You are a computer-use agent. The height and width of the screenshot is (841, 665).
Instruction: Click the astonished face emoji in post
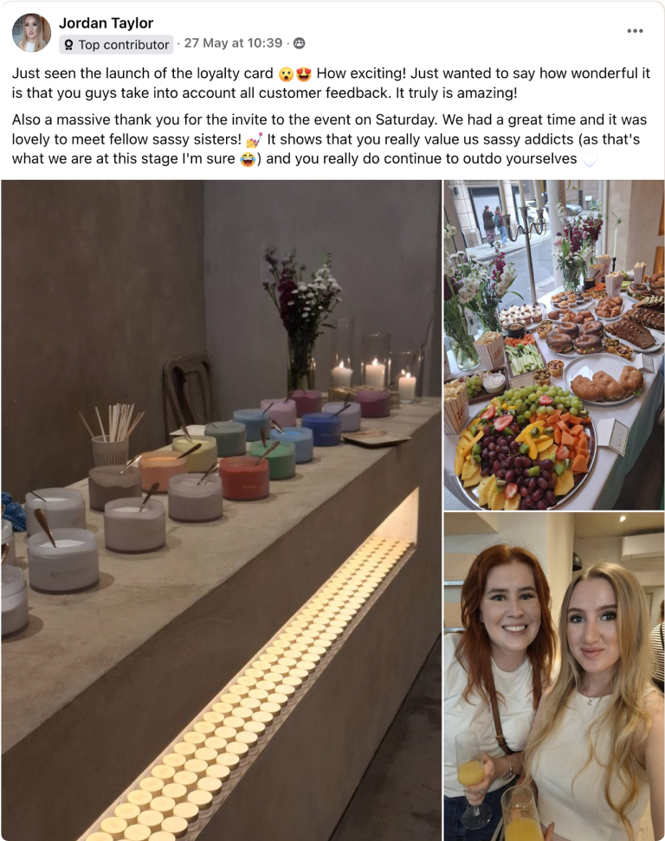tap(286, 74)
